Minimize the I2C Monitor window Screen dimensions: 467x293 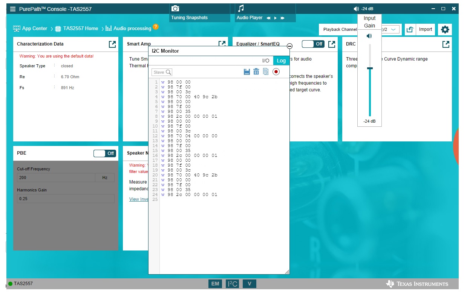(289, 46)
